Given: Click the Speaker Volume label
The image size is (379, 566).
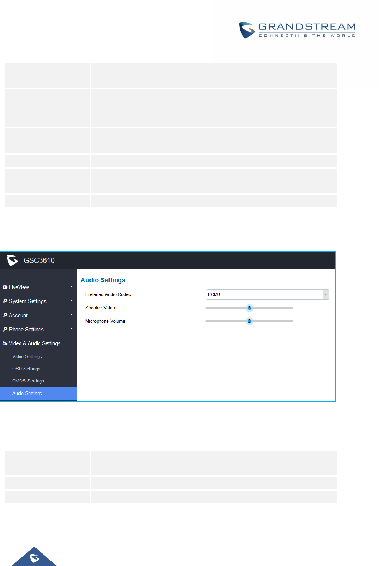Looking at the screenshot, I should coord(102,308).
